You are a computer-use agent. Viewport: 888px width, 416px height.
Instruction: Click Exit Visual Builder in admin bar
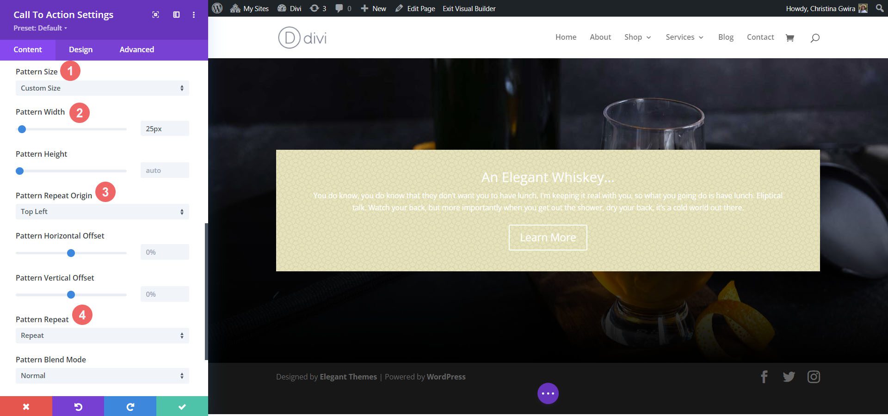click(x=469, y=8)
